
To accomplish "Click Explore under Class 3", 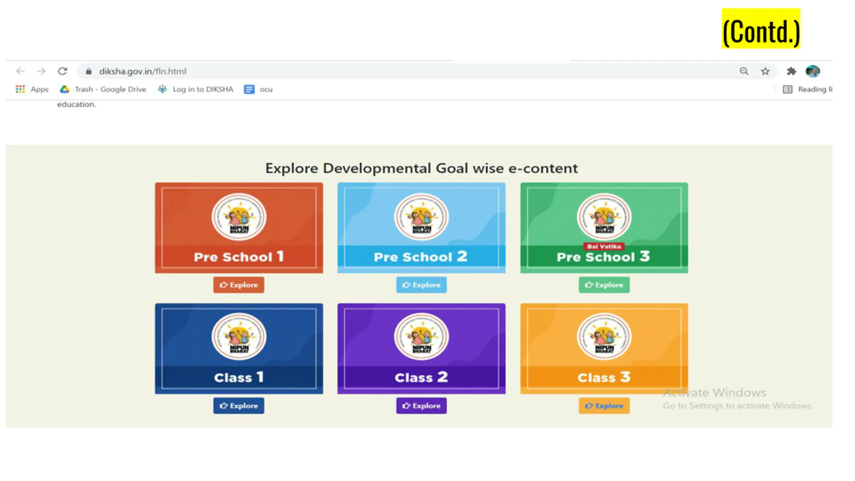I will (604, 406).
